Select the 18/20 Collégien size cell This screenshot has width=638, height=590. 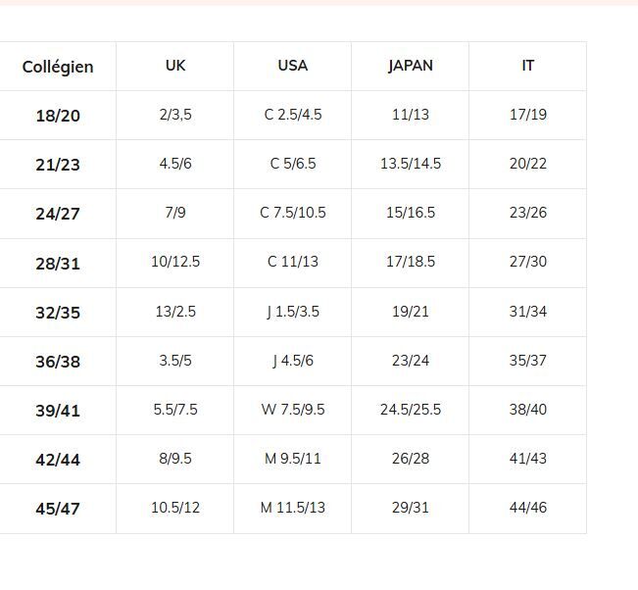[58, 116]
